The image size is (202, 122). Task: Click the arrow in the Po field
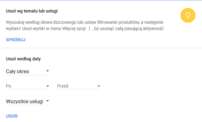47,86
